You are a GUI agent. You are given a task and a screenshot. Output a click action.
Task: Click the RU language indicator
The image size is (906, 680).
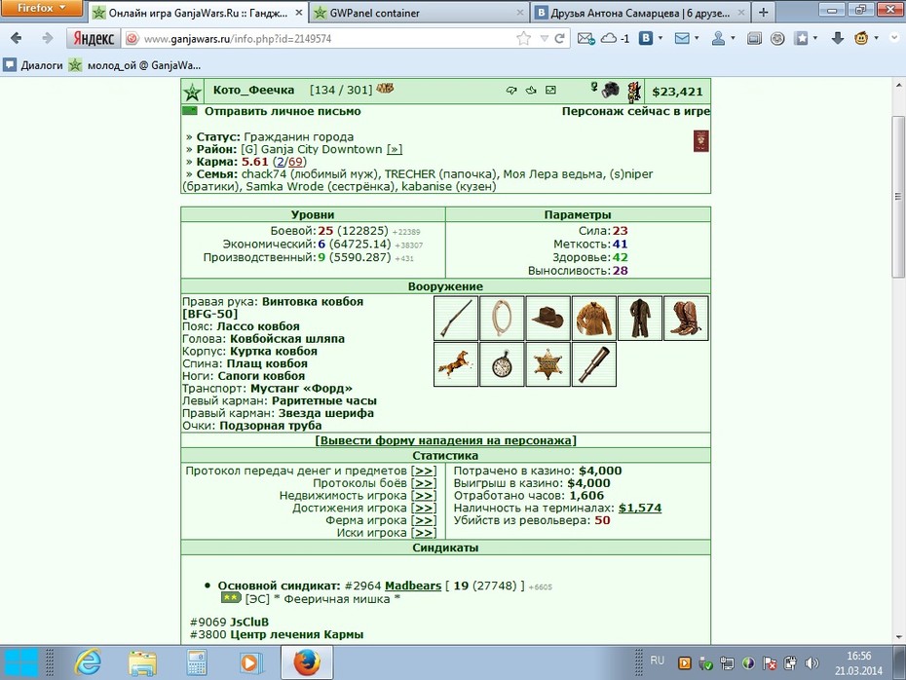(657, 660)
